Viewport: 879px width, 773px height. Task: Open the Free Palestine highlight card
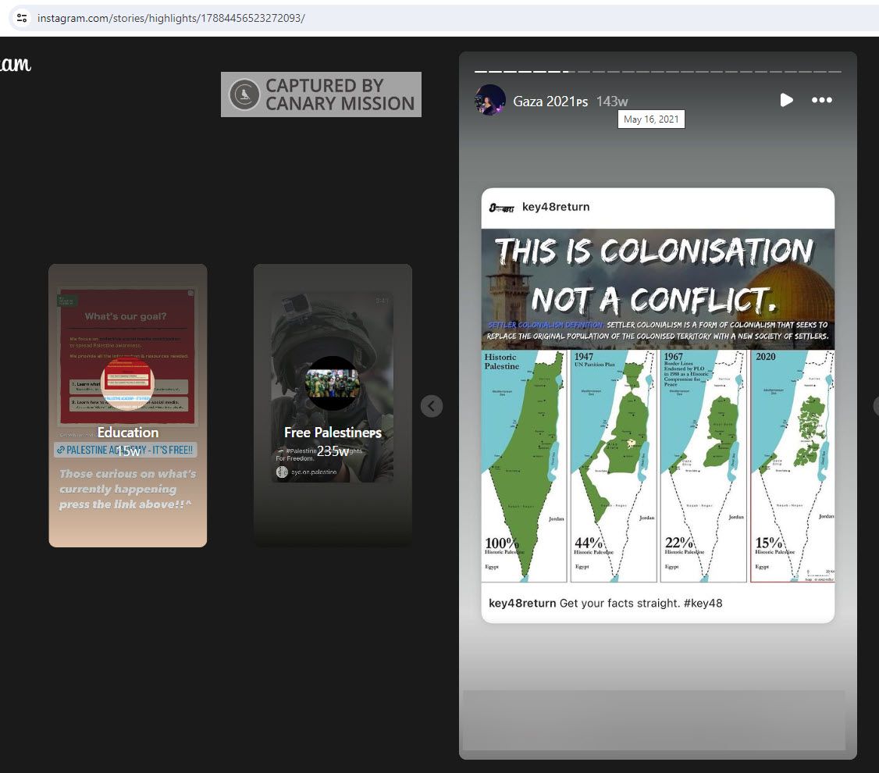[333, 405]
